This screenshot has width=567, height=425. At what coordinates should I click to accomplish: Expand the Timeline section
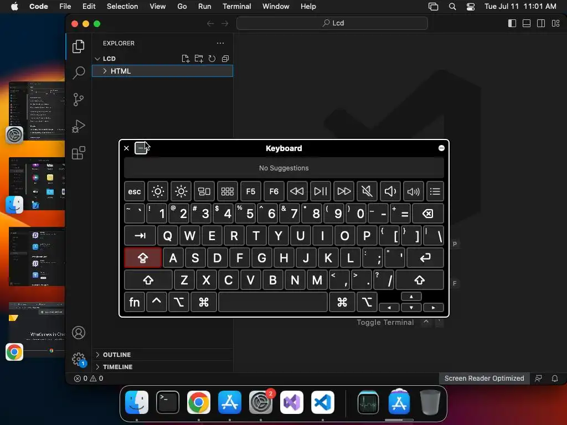coord(163,367)
